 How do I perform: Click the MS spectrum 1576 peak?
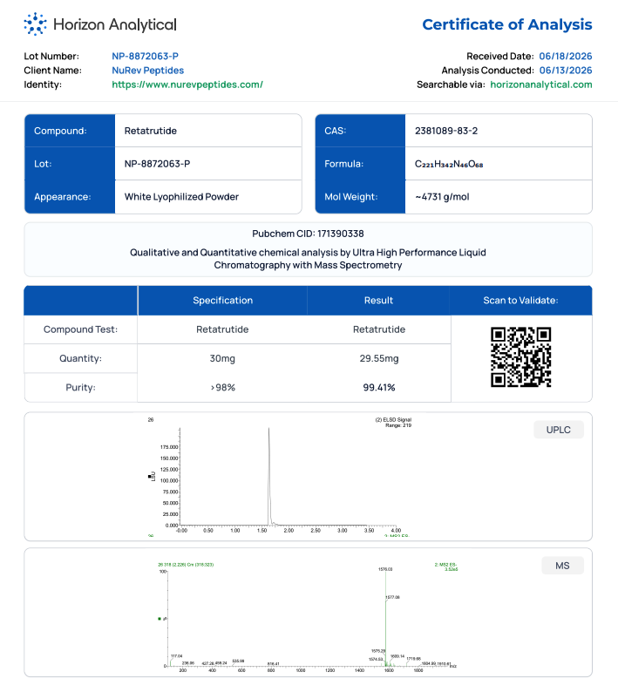pos(385,617)
